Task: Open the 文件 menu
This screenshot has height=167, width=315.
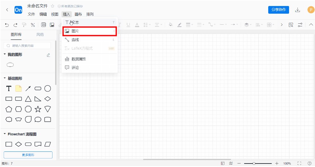Action: tap(31, 14)
